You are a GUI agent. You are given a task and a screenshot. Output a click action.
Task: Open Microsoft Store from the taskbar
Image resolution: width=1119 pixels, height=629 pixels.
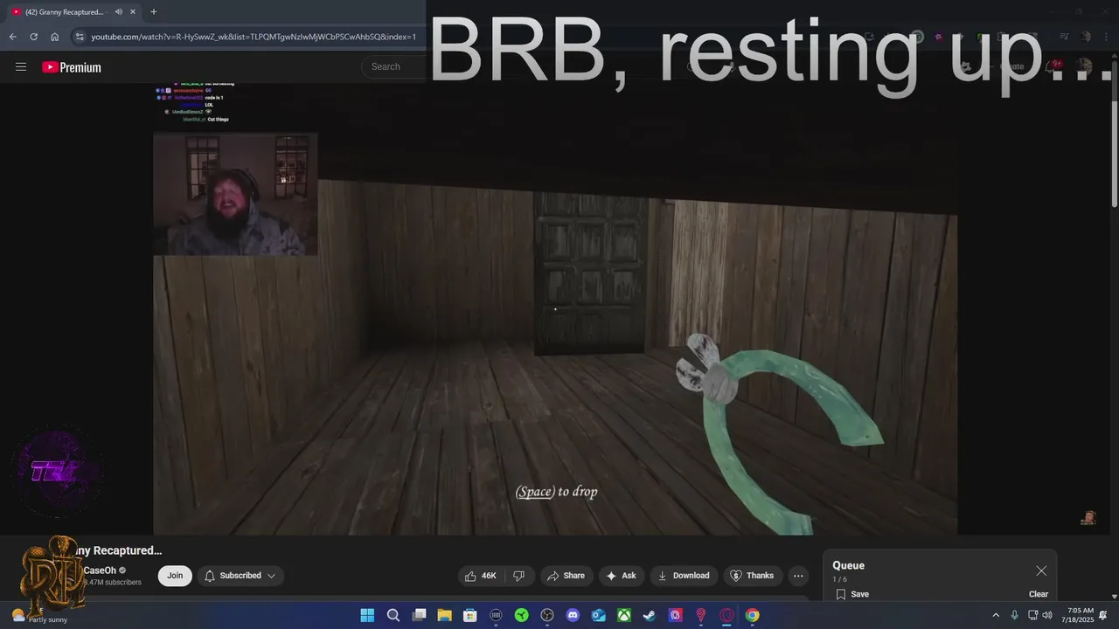[x=470, y=615]
